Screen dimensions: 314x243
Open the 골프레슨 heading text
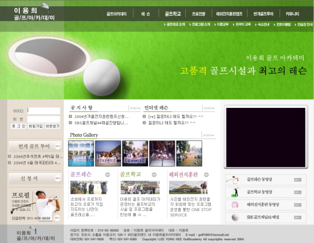click(x=81, y=174)
